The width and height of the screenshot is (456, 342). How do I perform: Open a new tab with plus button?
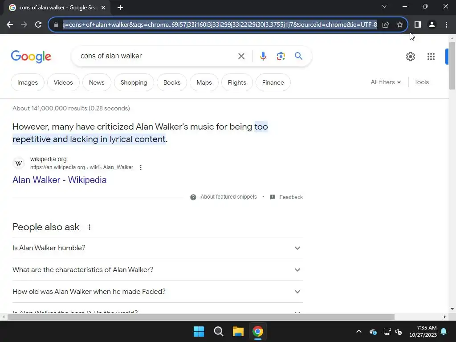click(x=120, y=8)
